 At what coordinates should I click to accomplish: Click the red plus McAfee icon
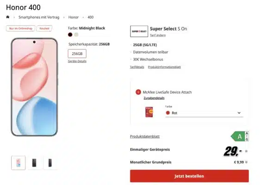138,92
